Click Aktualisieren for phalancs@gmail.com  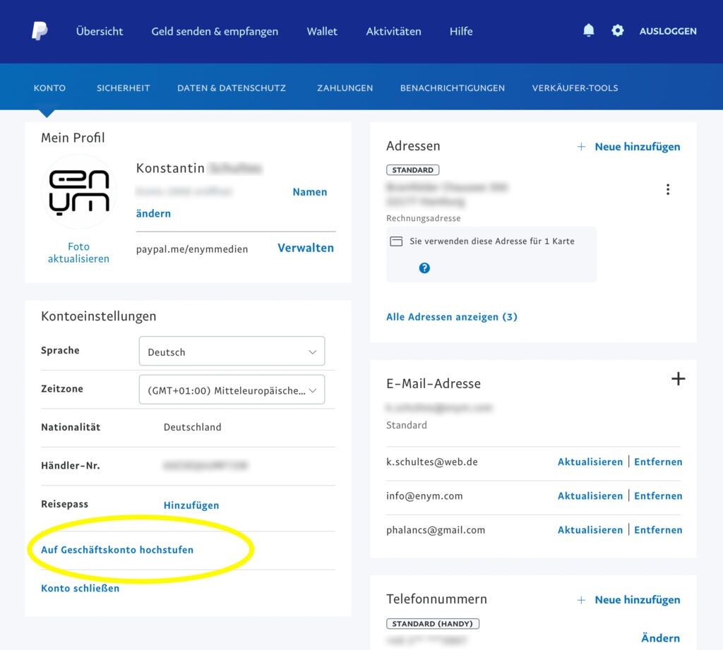[x=590, y=530]
